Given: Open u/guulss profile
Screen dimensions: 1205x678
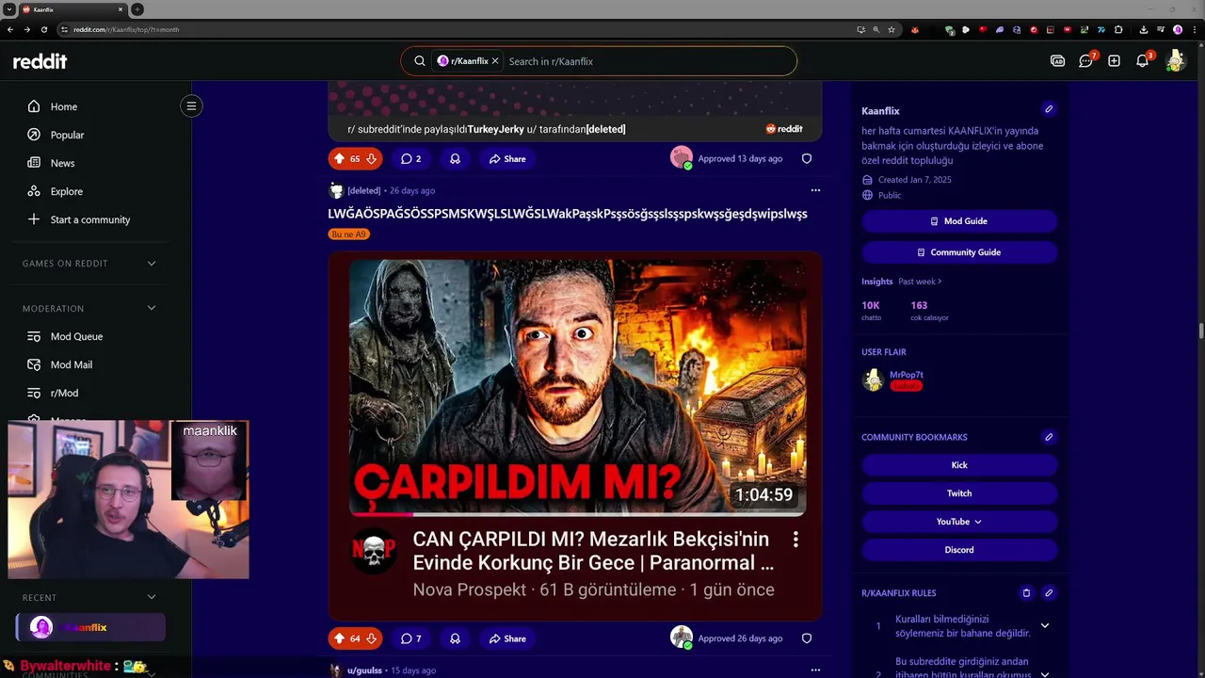Looking at the screenshot, I should (364, 670).
